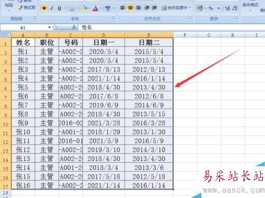
Task: Select cell 张16
Action: tap(23, 185)
